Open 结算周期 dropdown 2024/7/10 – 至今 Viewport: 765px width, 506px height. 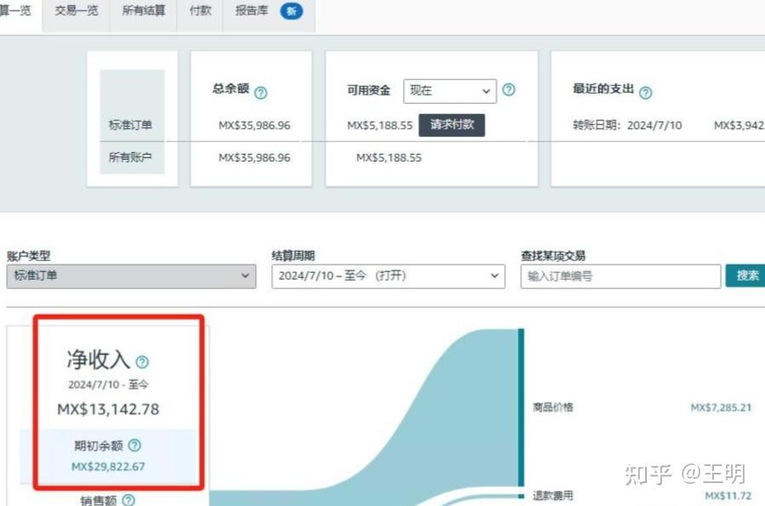388,276
